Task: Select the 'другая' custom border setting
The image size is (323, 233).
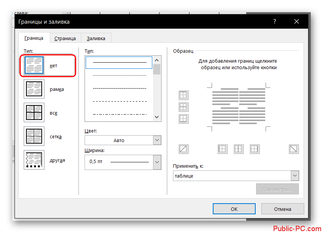Action: point(34,160)
